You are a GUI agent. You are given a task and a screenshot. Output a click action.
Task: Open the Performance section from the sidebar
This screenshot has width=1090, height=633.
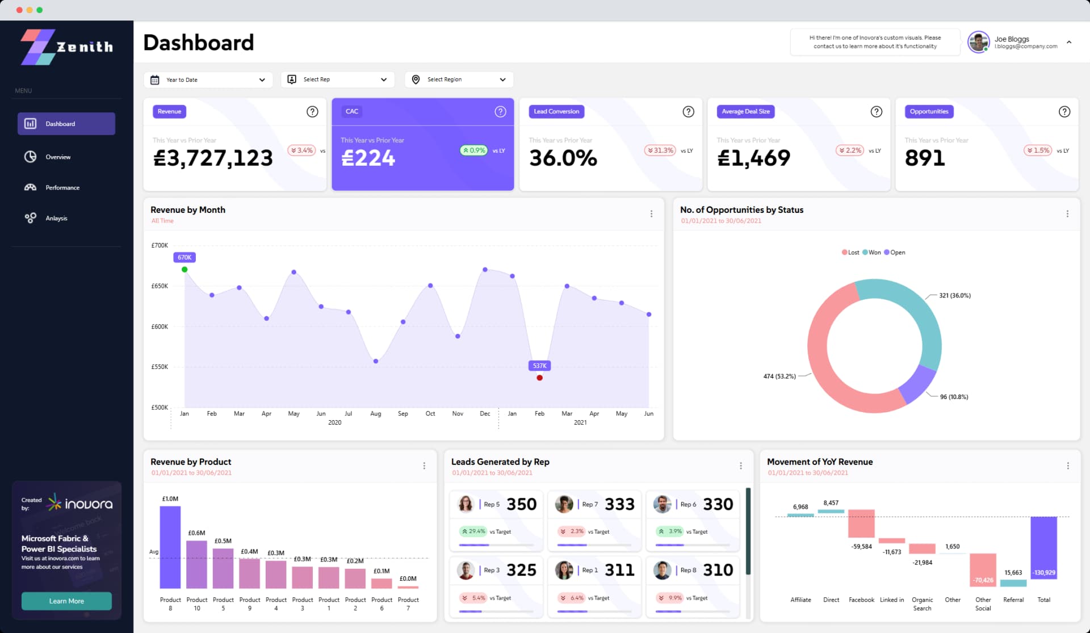[x=62, y=187]
